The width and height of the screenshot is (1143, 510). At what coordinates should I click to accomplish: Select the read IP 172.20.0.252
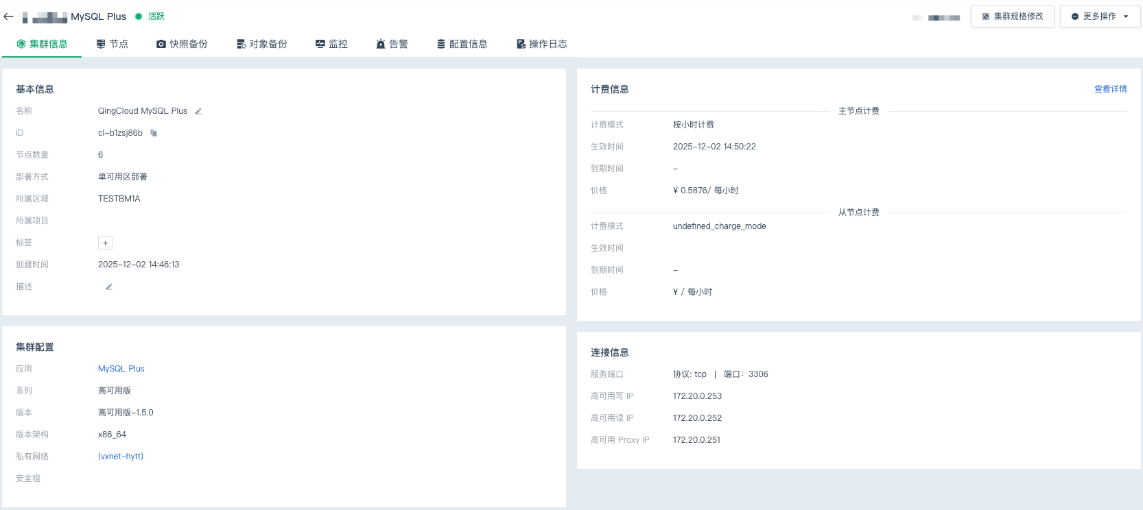(697, 418)
